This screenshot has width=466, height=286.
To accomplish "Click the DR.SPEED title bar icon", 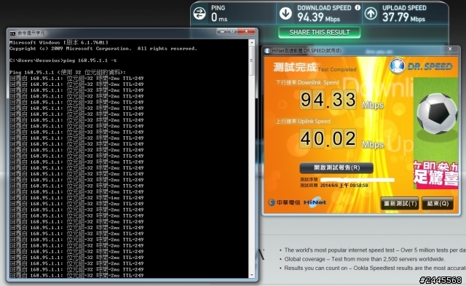I will (267, 51).
